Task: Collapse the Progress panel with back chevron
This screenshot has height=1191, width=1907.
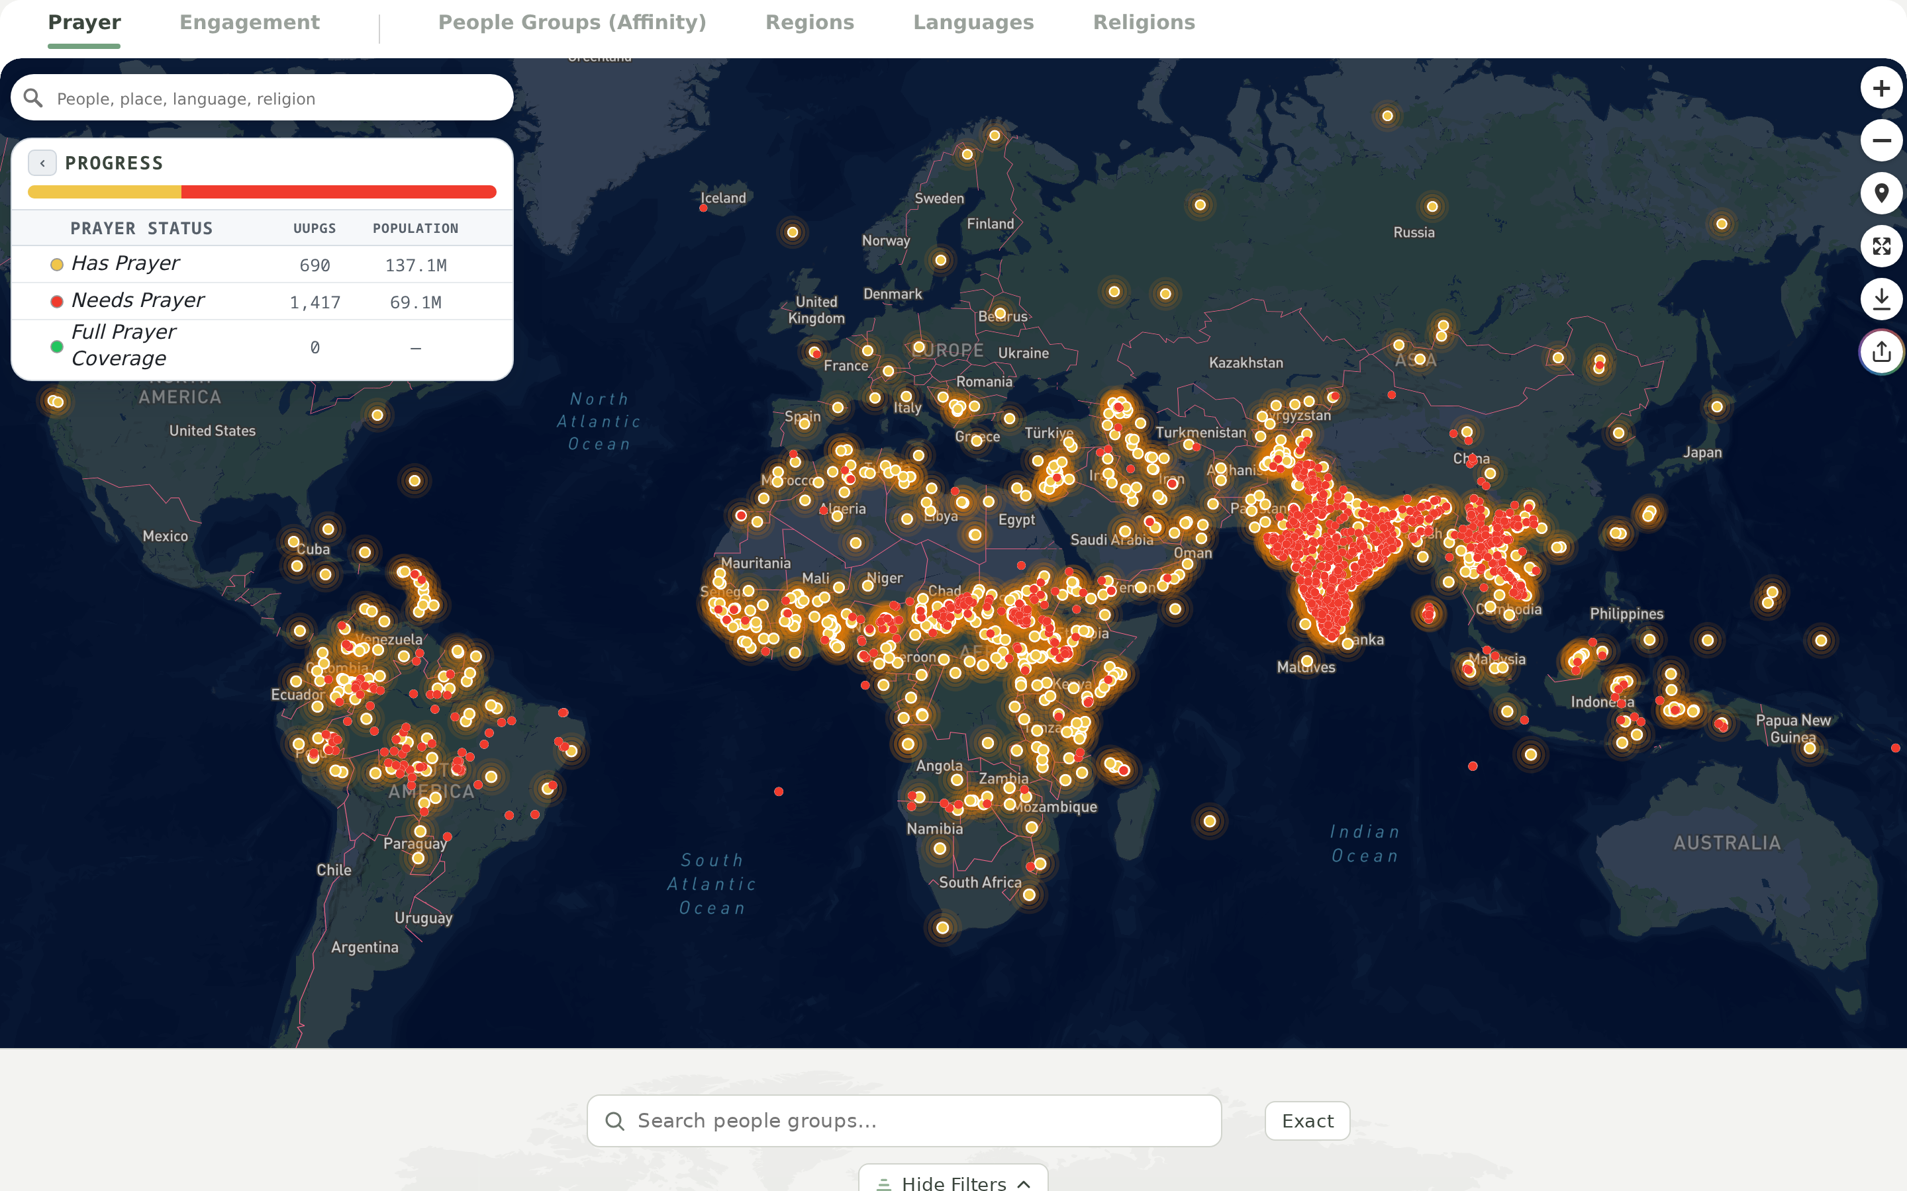Action: [42, 163]
